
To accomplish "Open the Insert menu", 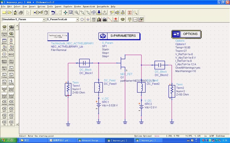I will pyautogui.click(x=32, y=6).
